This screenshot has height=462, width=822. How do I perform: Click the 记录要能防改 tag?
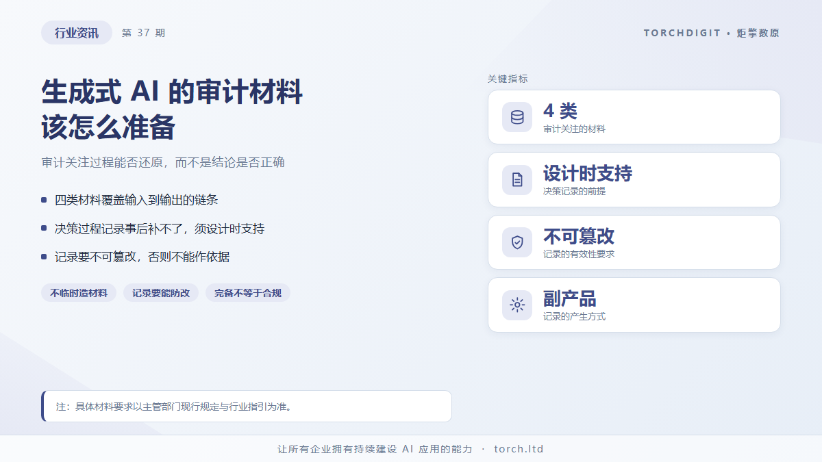pyautogui.click(x=161, y=293)
